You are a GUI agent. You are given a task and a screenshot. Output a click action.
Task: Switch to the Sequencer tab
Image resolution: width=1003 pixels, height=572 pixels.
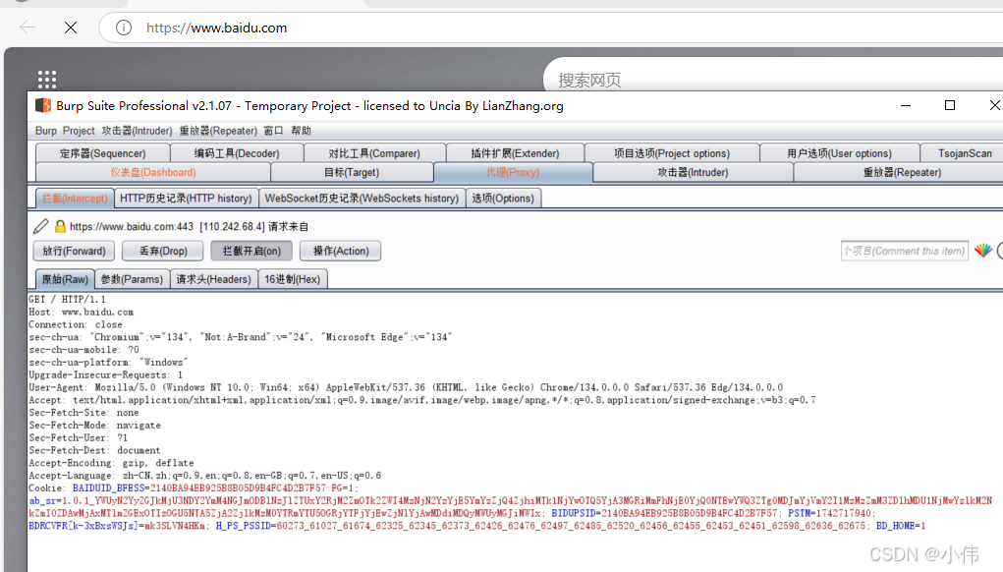coord(103,153)
